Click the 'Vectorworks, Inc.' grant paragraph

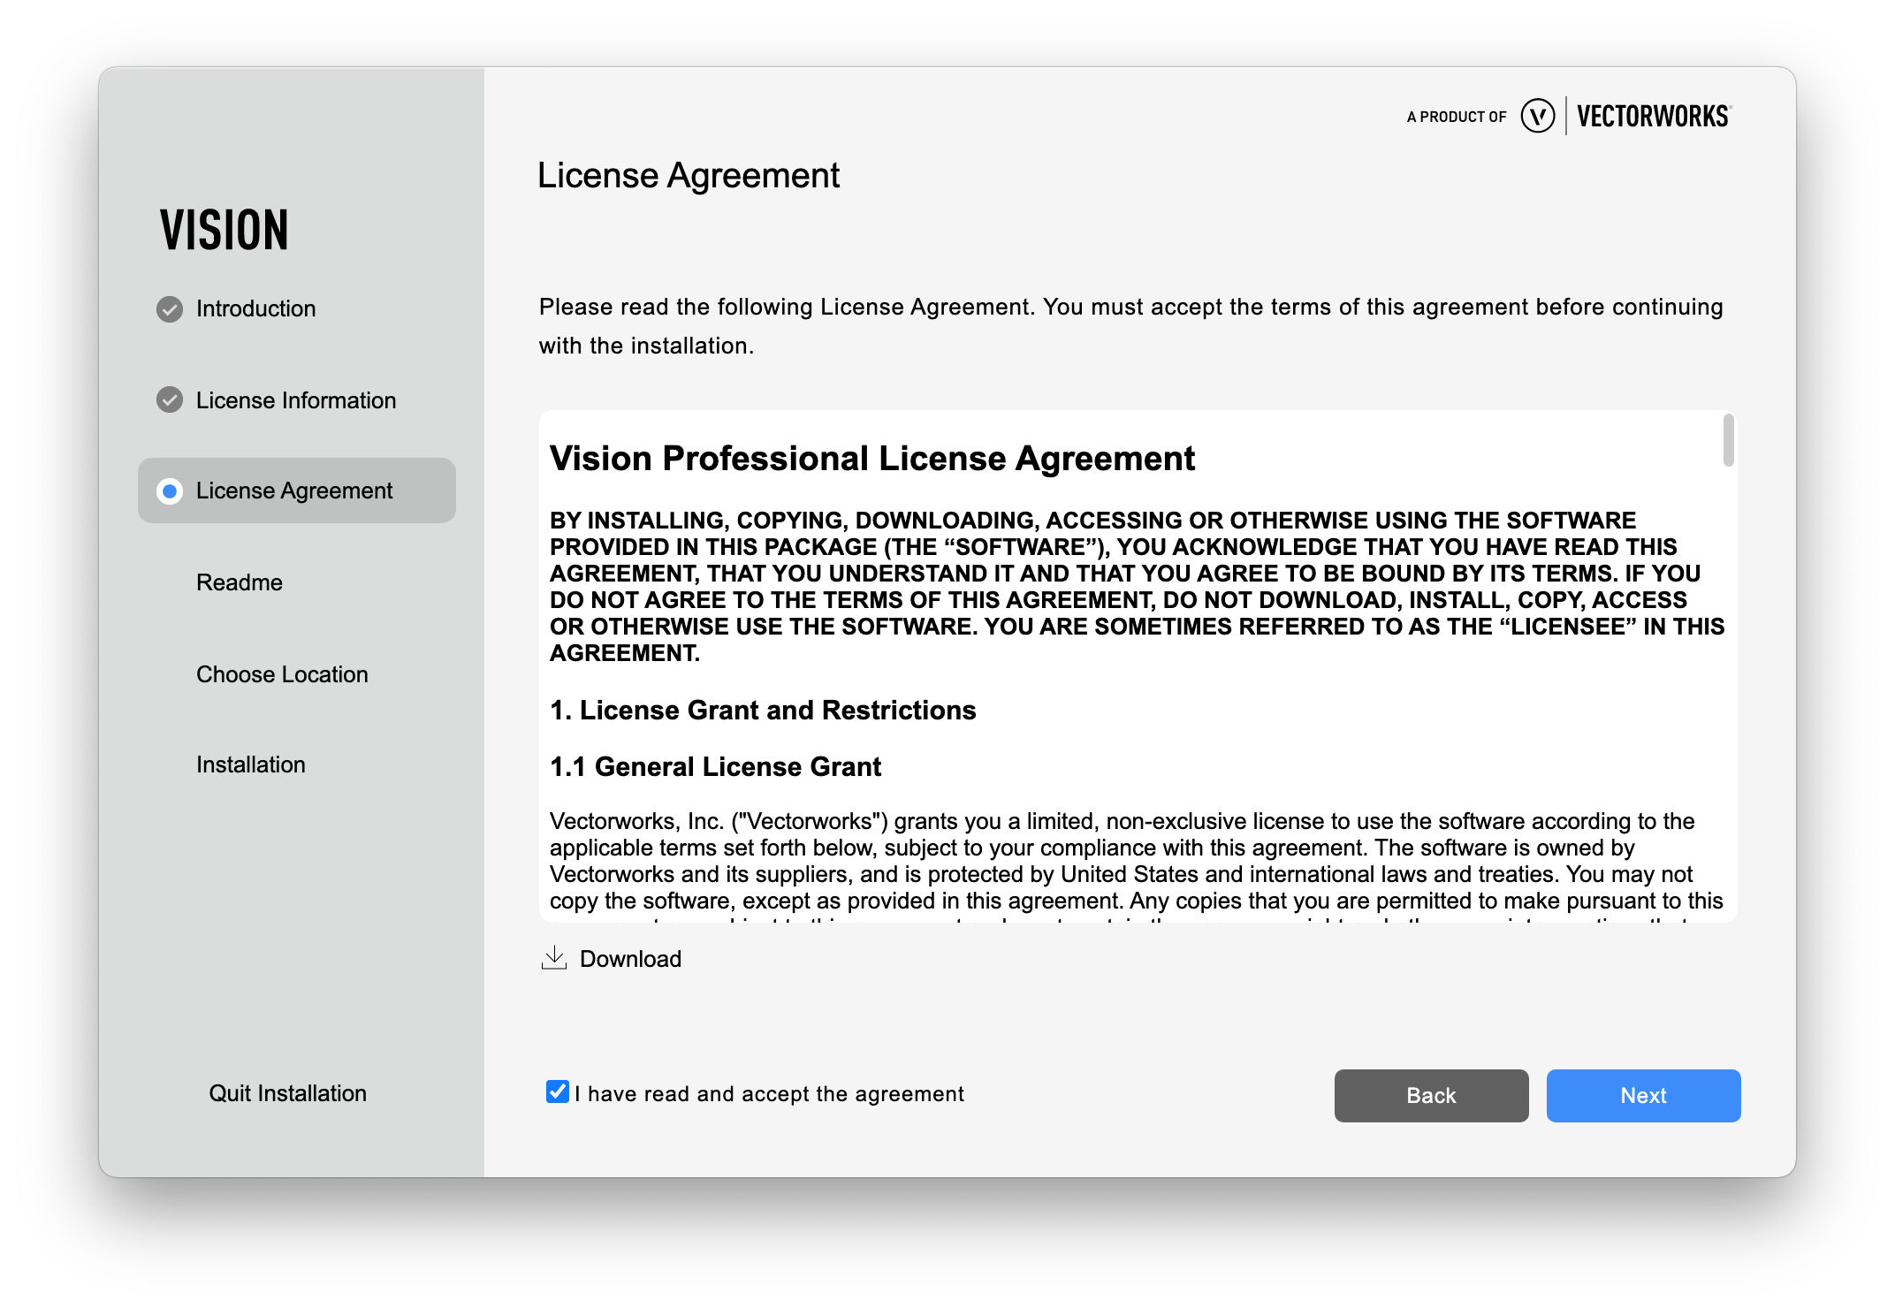tap(1137, 866)
